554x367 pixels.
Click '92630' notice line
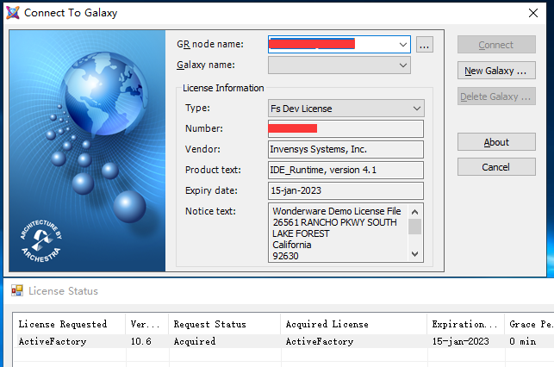[x=285, y=256]
